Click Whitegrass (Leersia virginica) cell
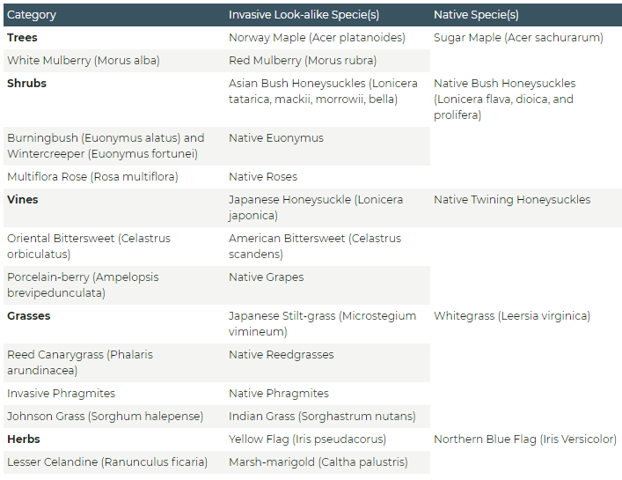This screenshot has width=622, height=480. click(x=511, y=316)
